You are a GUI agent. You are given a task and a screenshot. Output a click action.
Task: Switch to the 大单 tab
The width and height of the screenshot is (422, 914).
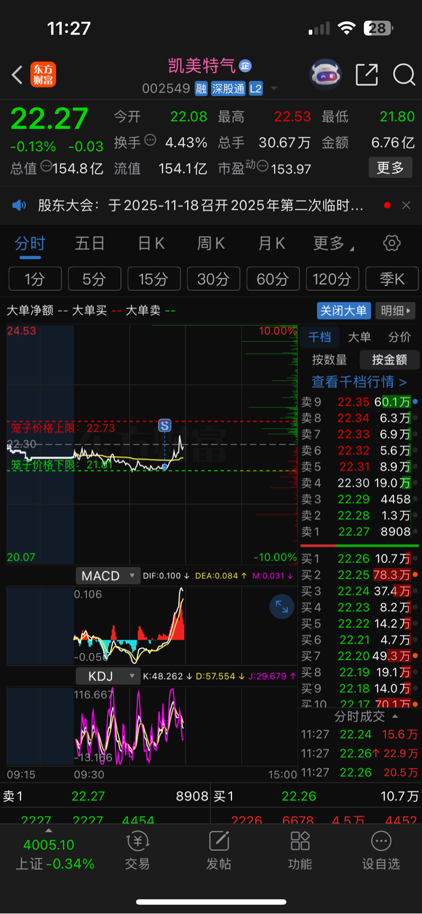pyautogui.click(x=359, y=337)
